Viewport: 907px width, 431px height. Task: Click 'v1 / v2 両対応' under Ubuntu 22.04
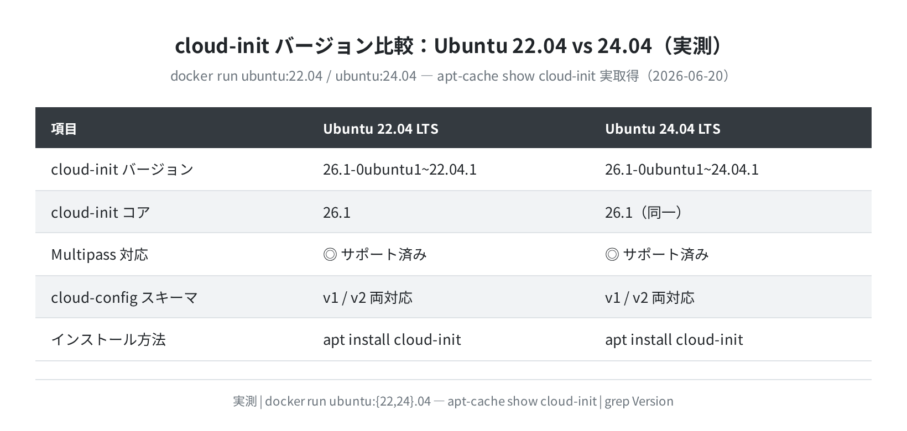[368, 297]
